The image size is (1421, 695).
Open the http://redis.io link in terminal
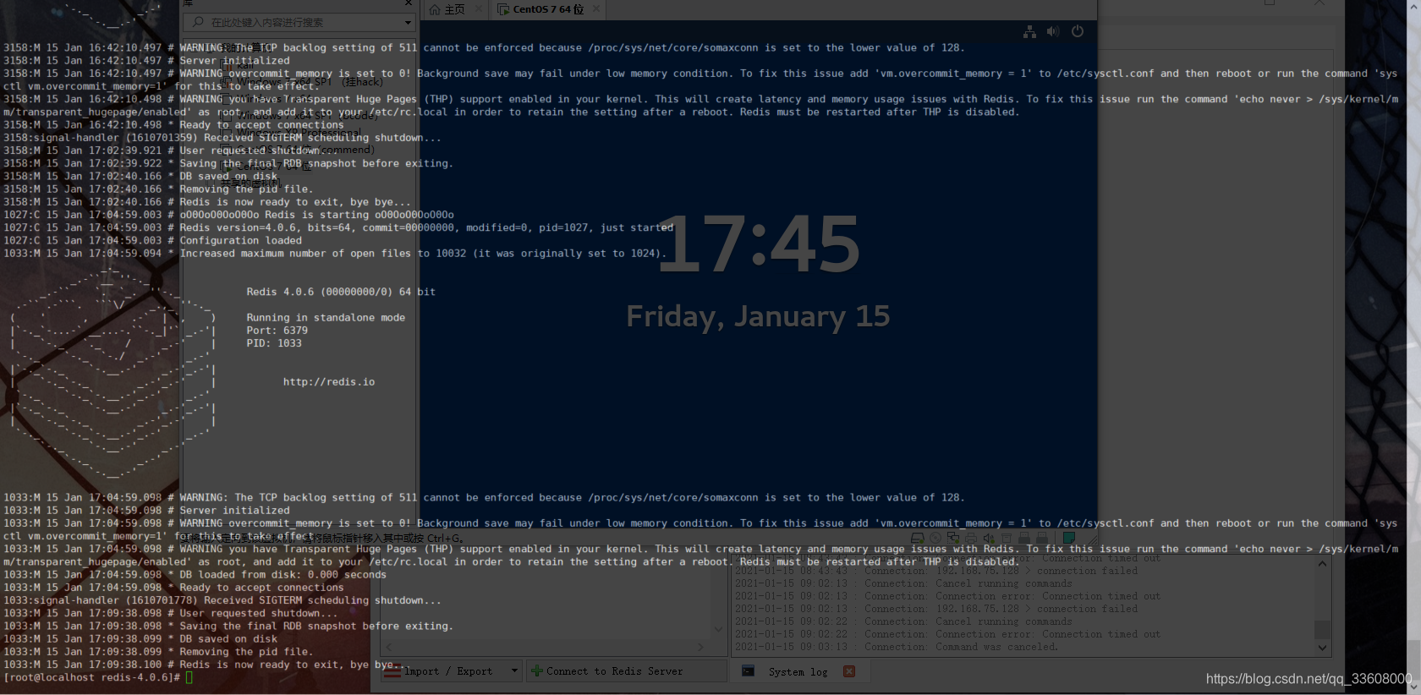point(329,382)
